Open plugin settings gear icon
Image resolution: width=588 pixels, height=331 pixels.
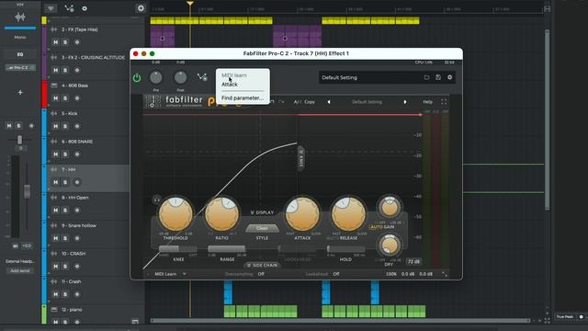pyautogui.click(x=449, y=77)
